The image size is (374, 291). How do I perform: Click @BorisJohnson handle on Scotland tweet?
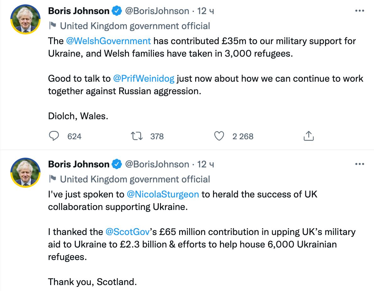[157, 164]
